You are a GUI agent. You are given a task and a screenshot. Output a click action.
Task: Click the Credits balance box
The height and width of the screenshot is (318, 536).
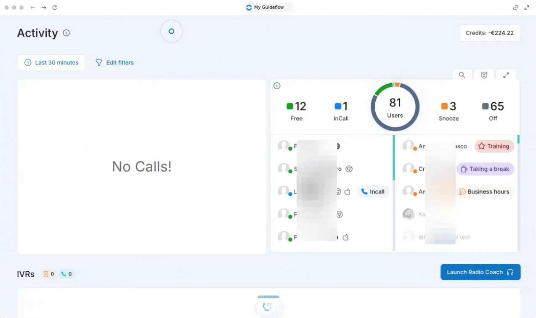489,33
